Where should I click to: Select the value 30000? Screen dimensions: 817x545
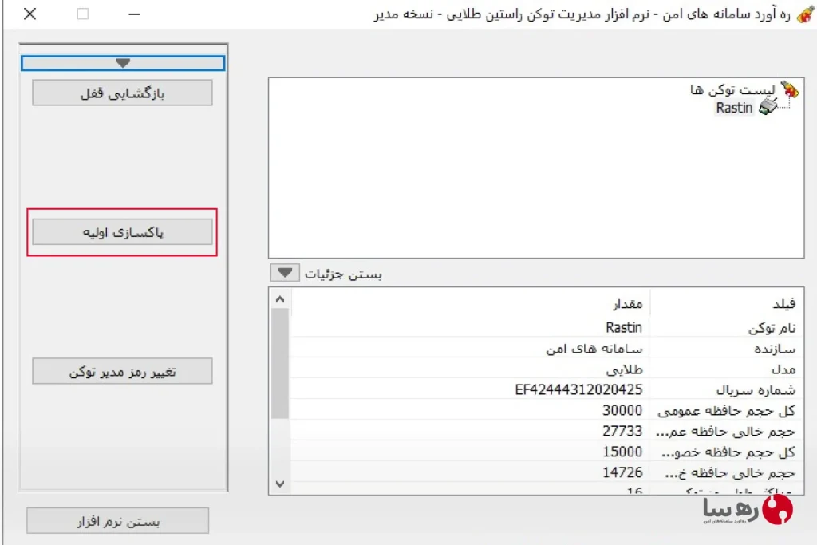622,411
